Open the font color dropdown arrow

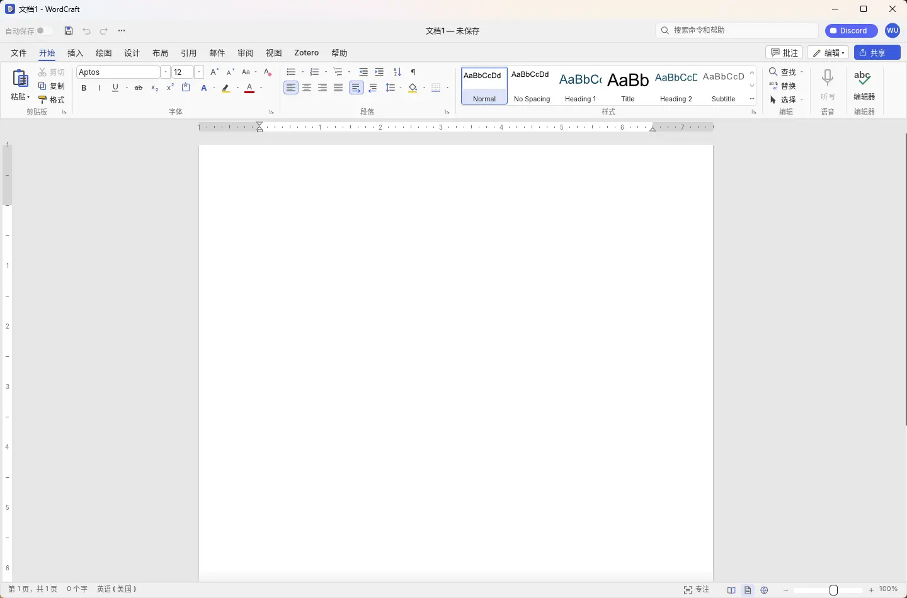coord(261,88)
